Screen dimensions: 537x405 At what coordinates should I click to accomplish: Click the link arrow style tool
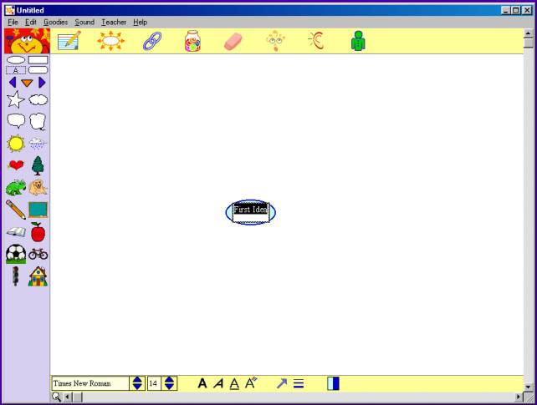click(x=282, y=383)
